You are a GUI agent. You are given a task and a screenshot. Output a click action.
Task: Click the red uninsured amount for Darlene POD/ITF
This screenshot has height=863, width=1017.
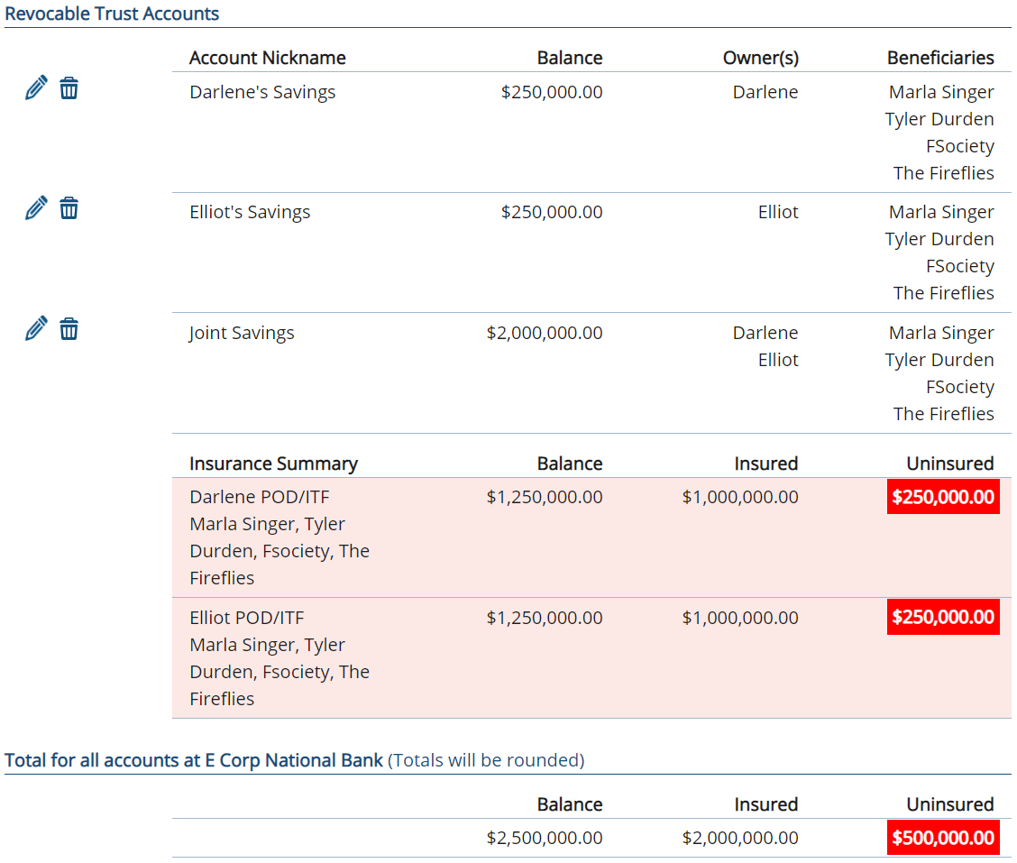click(943, 496)
